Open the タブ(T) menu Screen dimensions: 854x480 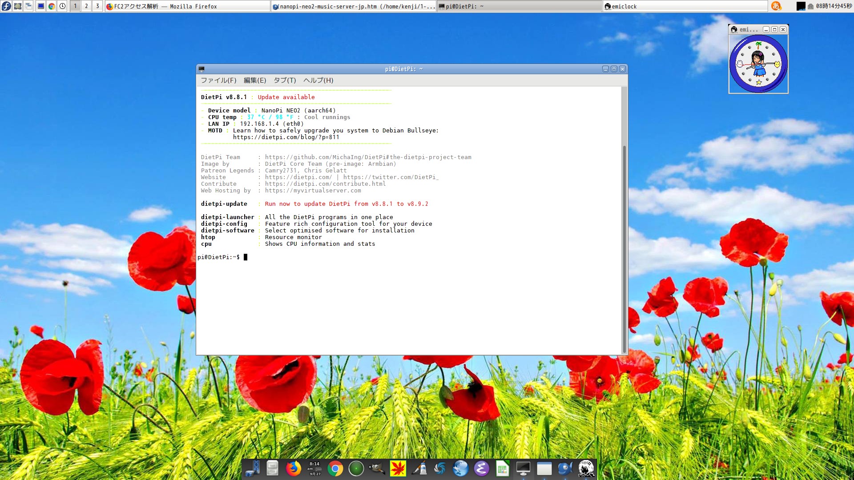[285, 80]
